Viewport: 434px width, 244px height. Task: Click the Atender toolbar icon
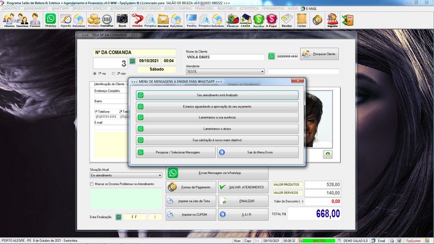tap(137, 20)
